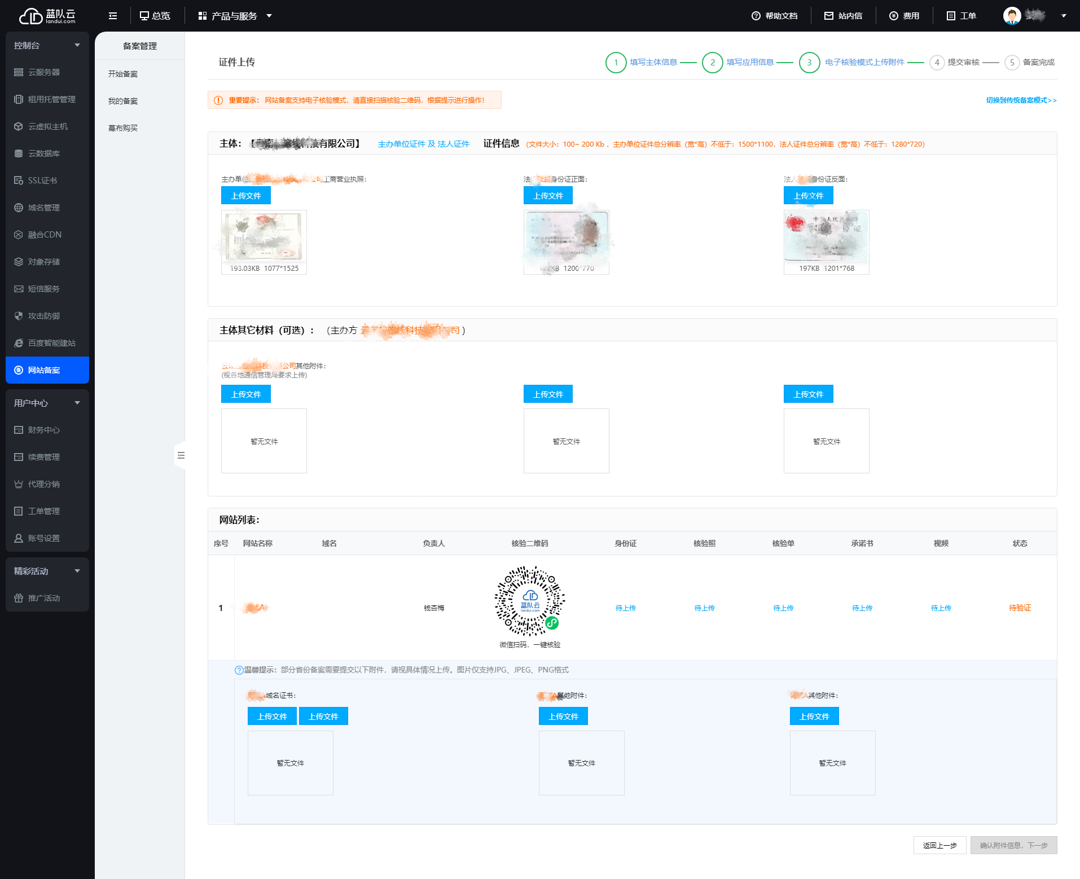Screen dimensions: 1080x879
Task: Click the hamburger menu icon in top bar
Action: (x=113, y=16)
